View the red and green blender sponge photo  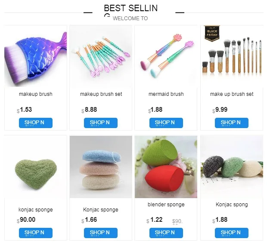pyautogui.click(x=166, y=167)
